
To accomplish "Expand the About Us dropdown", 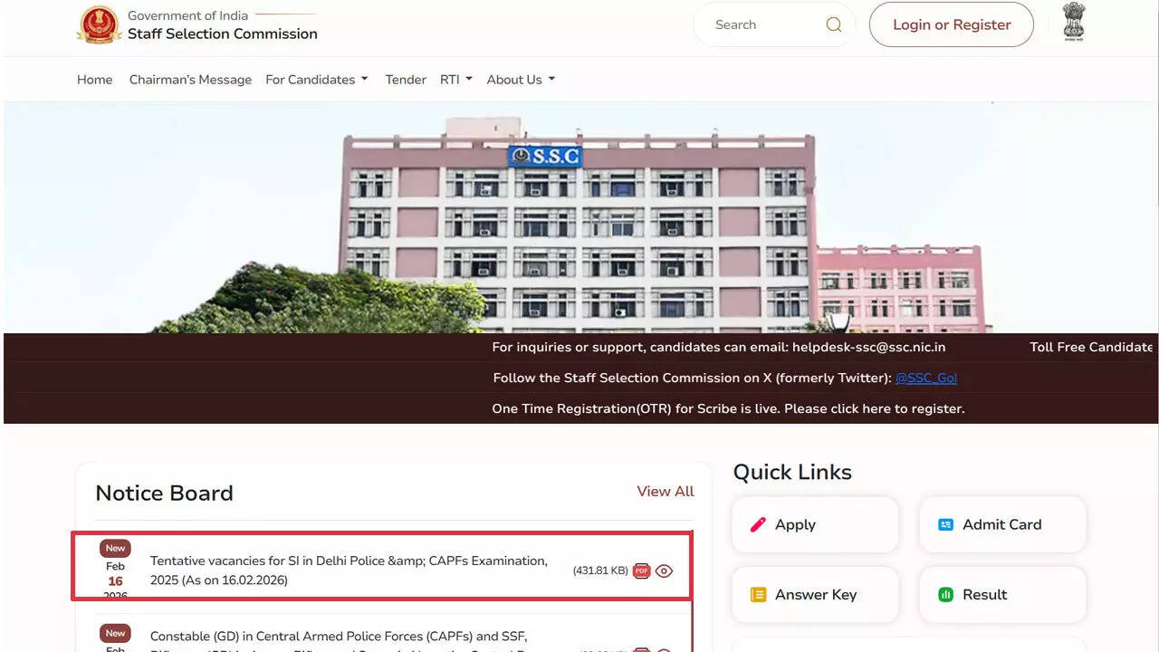I will pos(520,80).
